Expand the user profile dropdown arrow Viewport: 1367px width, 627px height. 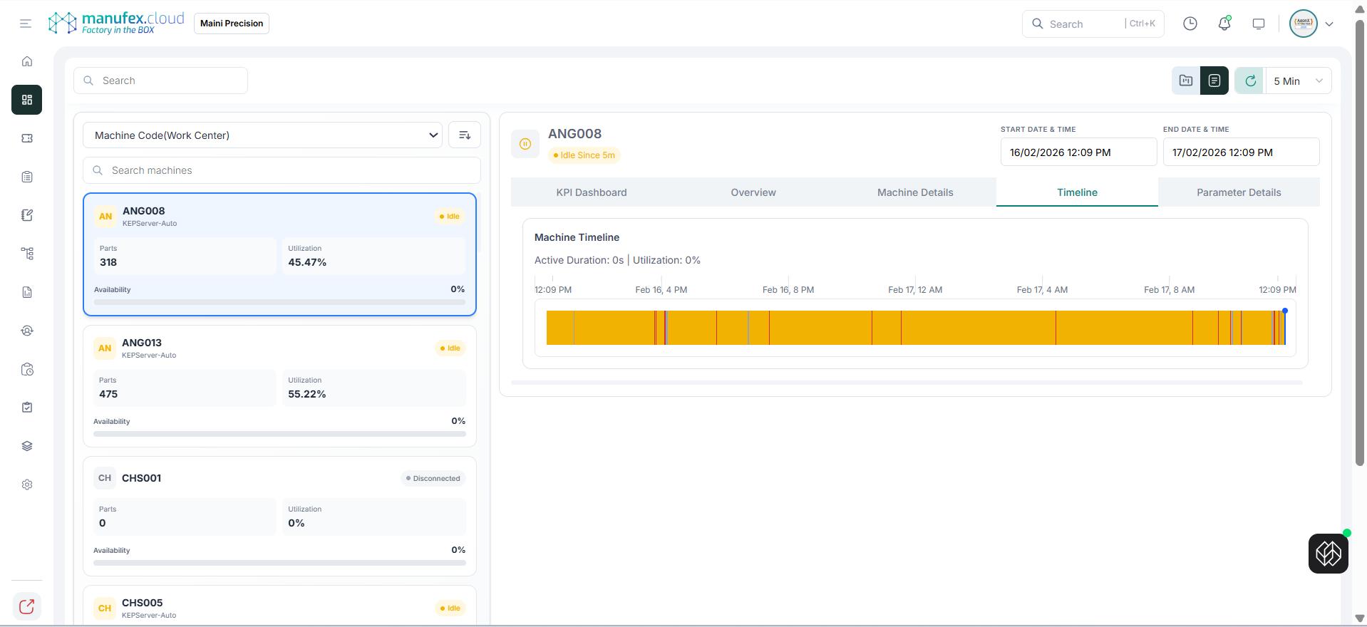(1329, 24)
